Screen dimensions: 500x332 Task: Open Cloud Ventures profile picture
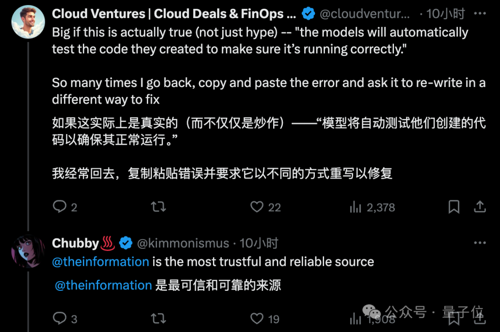[28, 22]
